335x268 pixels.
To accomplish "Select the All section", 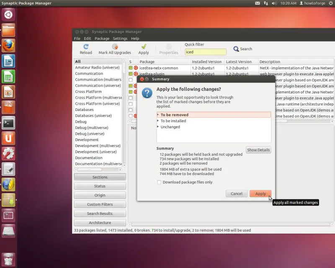I will (x=98, y=62).
